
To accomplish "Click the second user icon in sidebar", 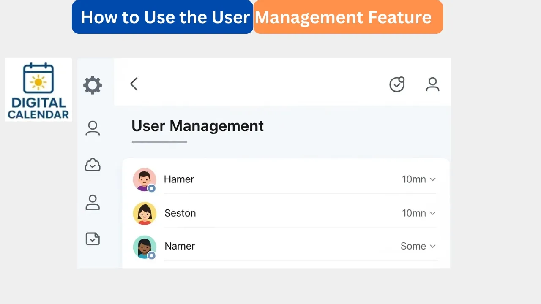I will click(93, 202).
